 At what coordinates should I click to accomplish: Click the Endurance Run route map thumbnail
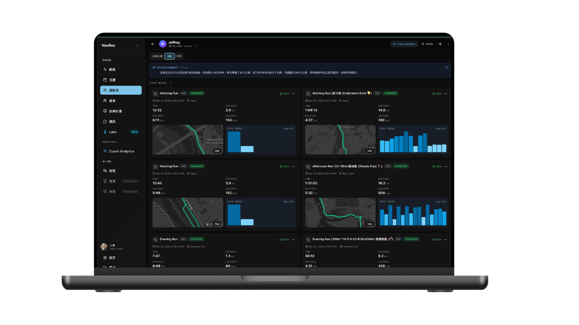(340, 140)
